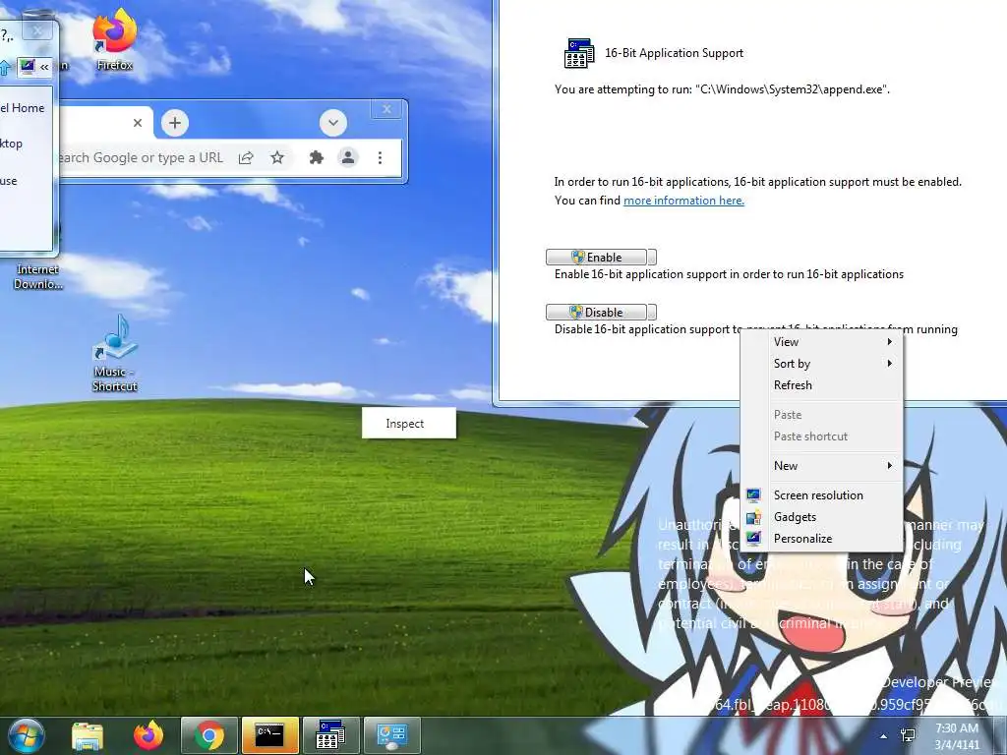Open the taskbar clock showing 7:30 AM
This screenshot has height=755, width=1007.
(x=957, y=736)
